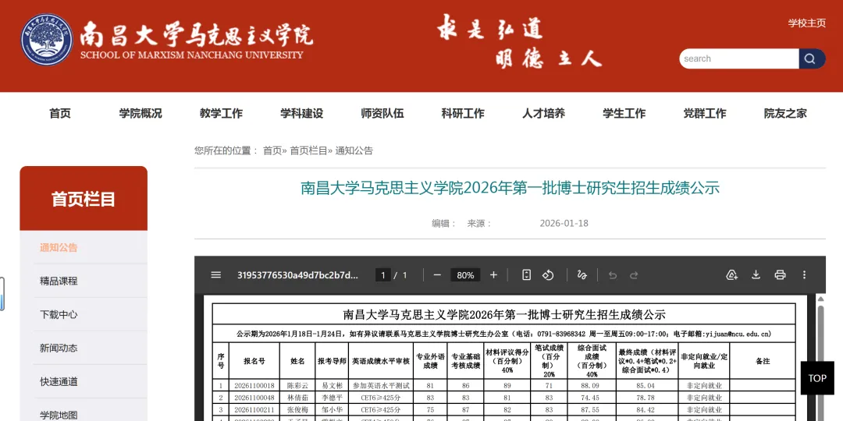Click the PDF undo arrow
Screen dimensions: 843x421
(x=613, y=275)
